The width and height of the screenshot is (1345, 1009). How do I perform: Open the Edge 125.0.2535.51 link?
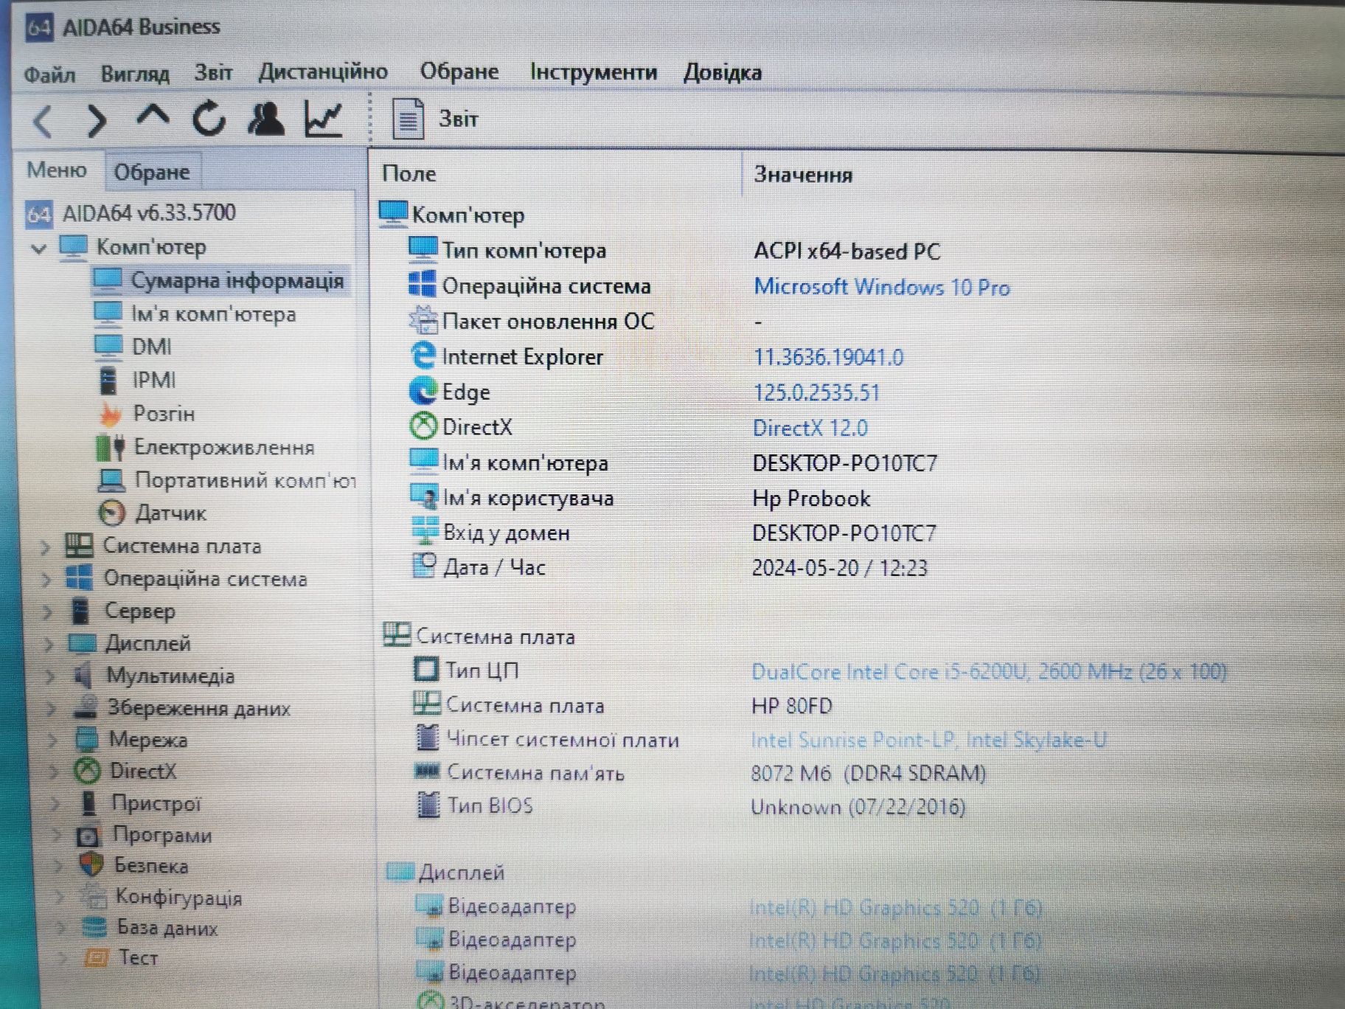pos(816,392)
